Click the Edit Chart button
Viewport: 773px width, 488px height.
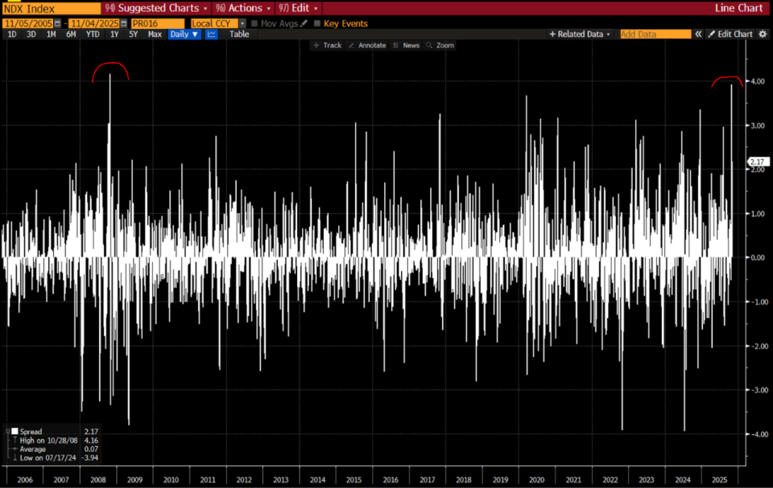(730, 34)
